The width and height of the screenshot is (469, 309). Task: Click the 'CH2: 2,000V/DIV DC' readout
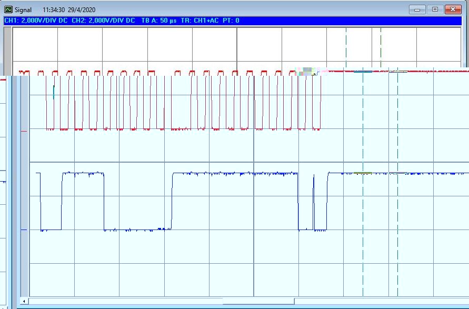(x=103, y=21)
